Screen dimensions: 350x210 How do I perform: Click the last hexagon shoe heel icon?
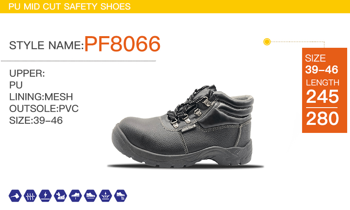[x=120, y=196]
